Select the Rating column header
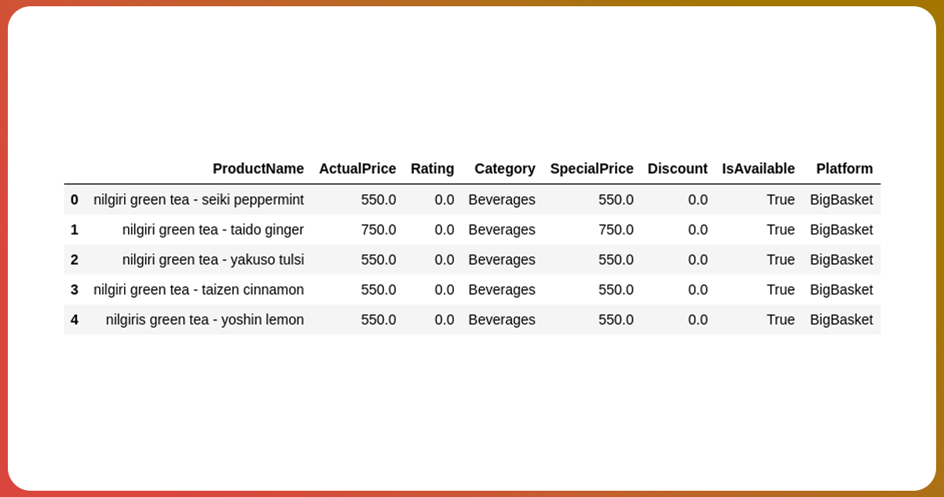 [x=432, y=169]
